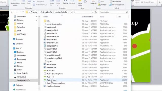Click Android in the address path
Image resolution: width=162 pixels, height=91 pixels.
(34, 12)
